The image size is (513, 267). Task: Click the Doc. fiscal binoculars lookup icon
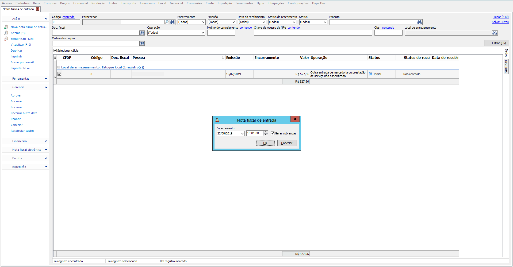(x=142, y=33)
